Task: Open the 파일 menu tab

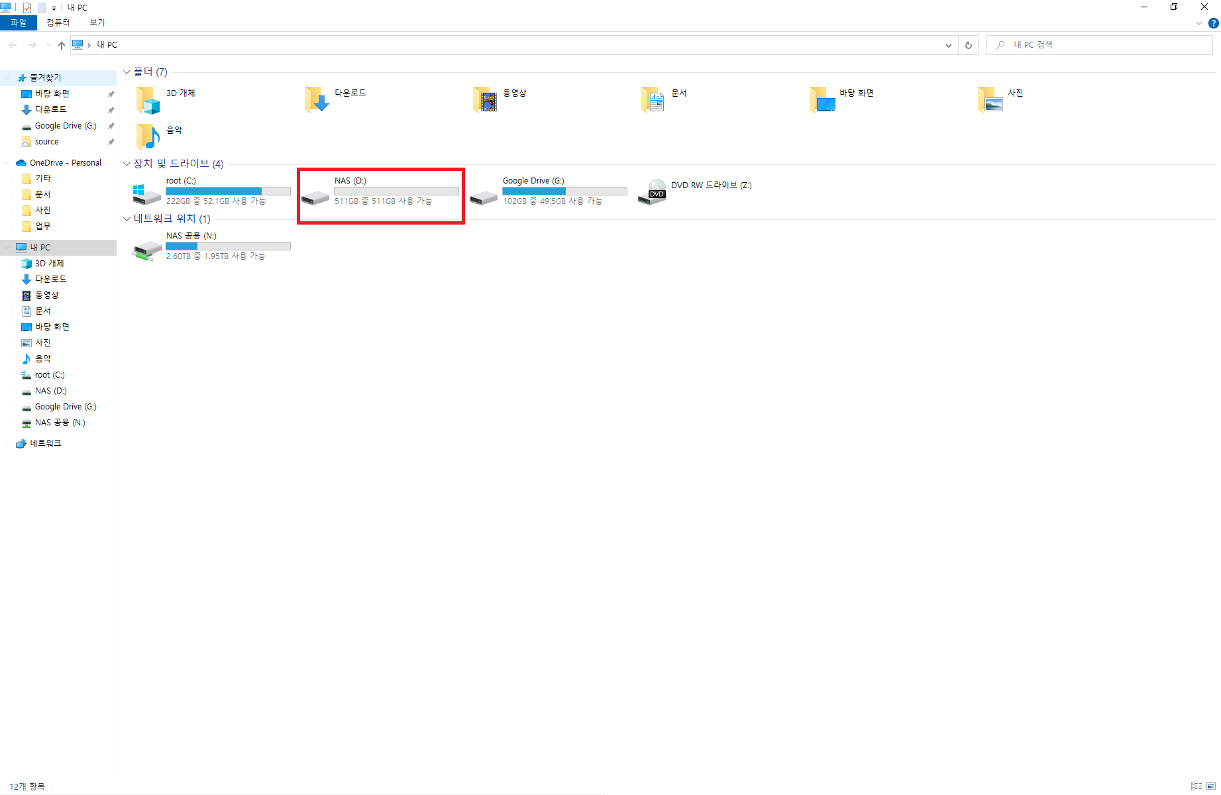Action: [19, 23]
